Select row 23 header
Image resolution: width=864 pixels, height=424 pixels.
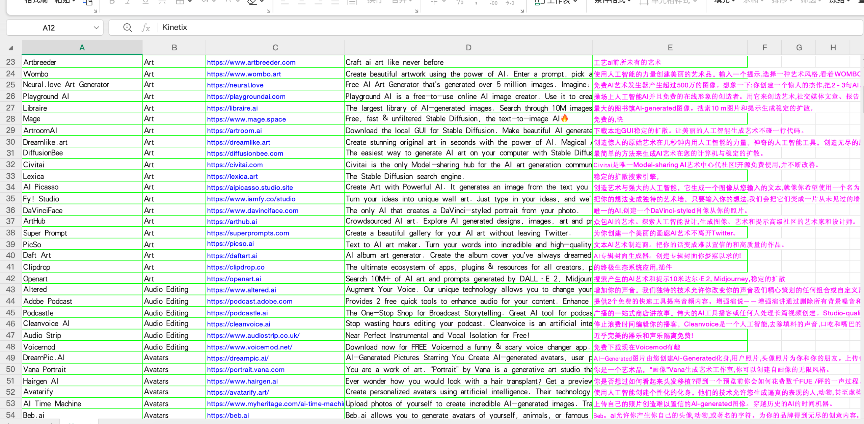click(10, 62)
